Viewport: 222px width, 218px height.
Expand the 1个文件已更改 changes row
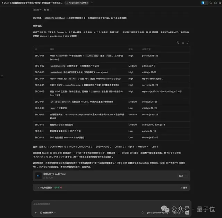click(111, 188)
